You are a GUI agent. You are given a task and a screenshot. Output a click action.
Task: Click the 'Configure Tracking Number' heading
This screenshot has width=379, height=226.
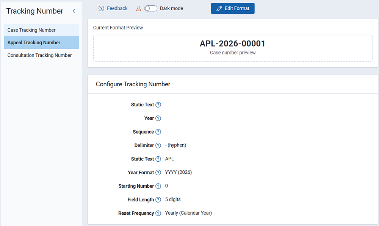133,84
